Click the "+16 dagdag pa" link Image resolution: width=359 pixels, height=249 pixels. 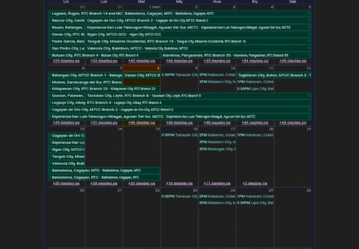(x=179, y=183)
